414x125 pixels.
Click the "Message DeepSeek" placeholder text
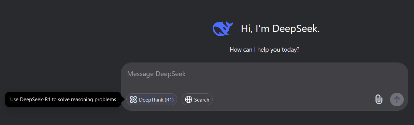click(x=156, y=74)
